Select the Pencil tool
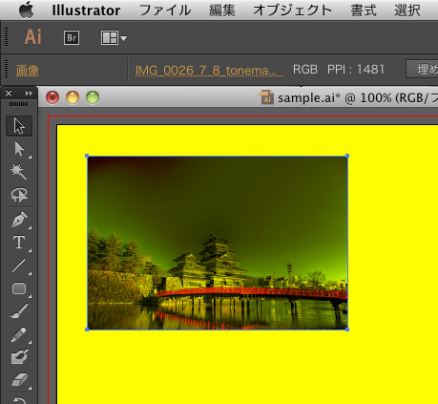 click(x=19, y=334)
